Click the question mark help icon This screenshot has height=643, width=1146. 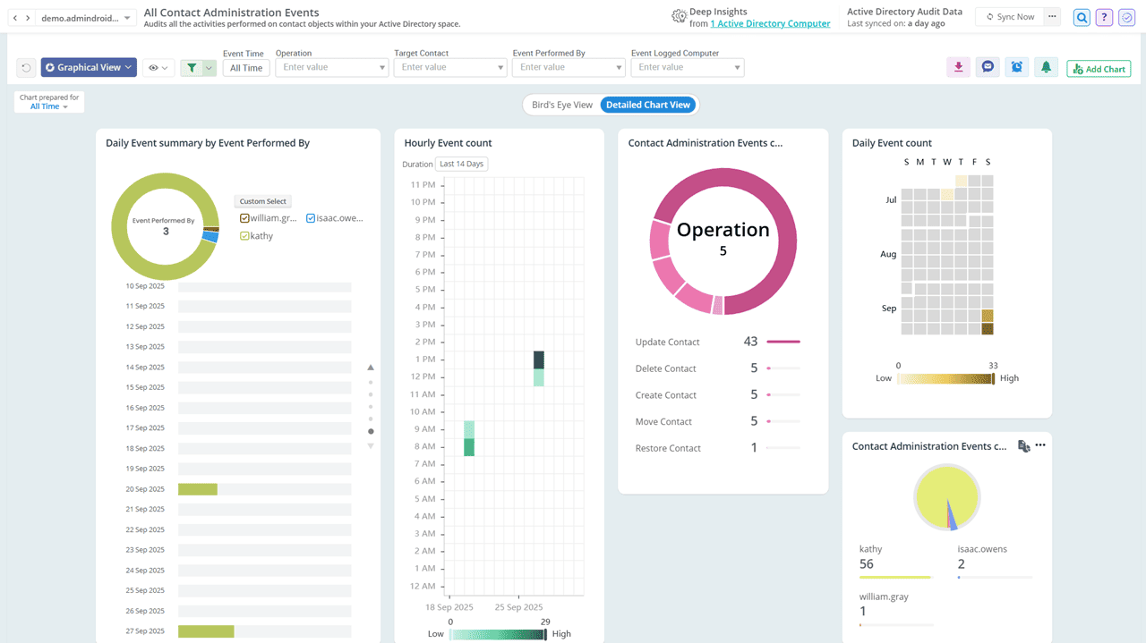(1105, 17)
